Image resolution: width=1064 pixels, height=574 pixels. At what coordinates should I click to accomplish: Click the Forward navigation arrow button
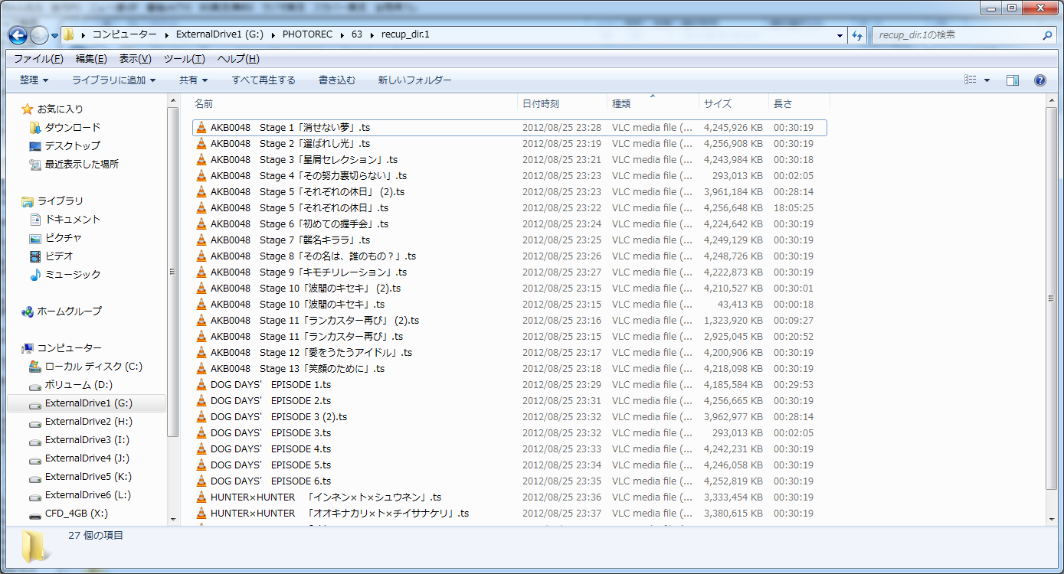coord(39,35)
